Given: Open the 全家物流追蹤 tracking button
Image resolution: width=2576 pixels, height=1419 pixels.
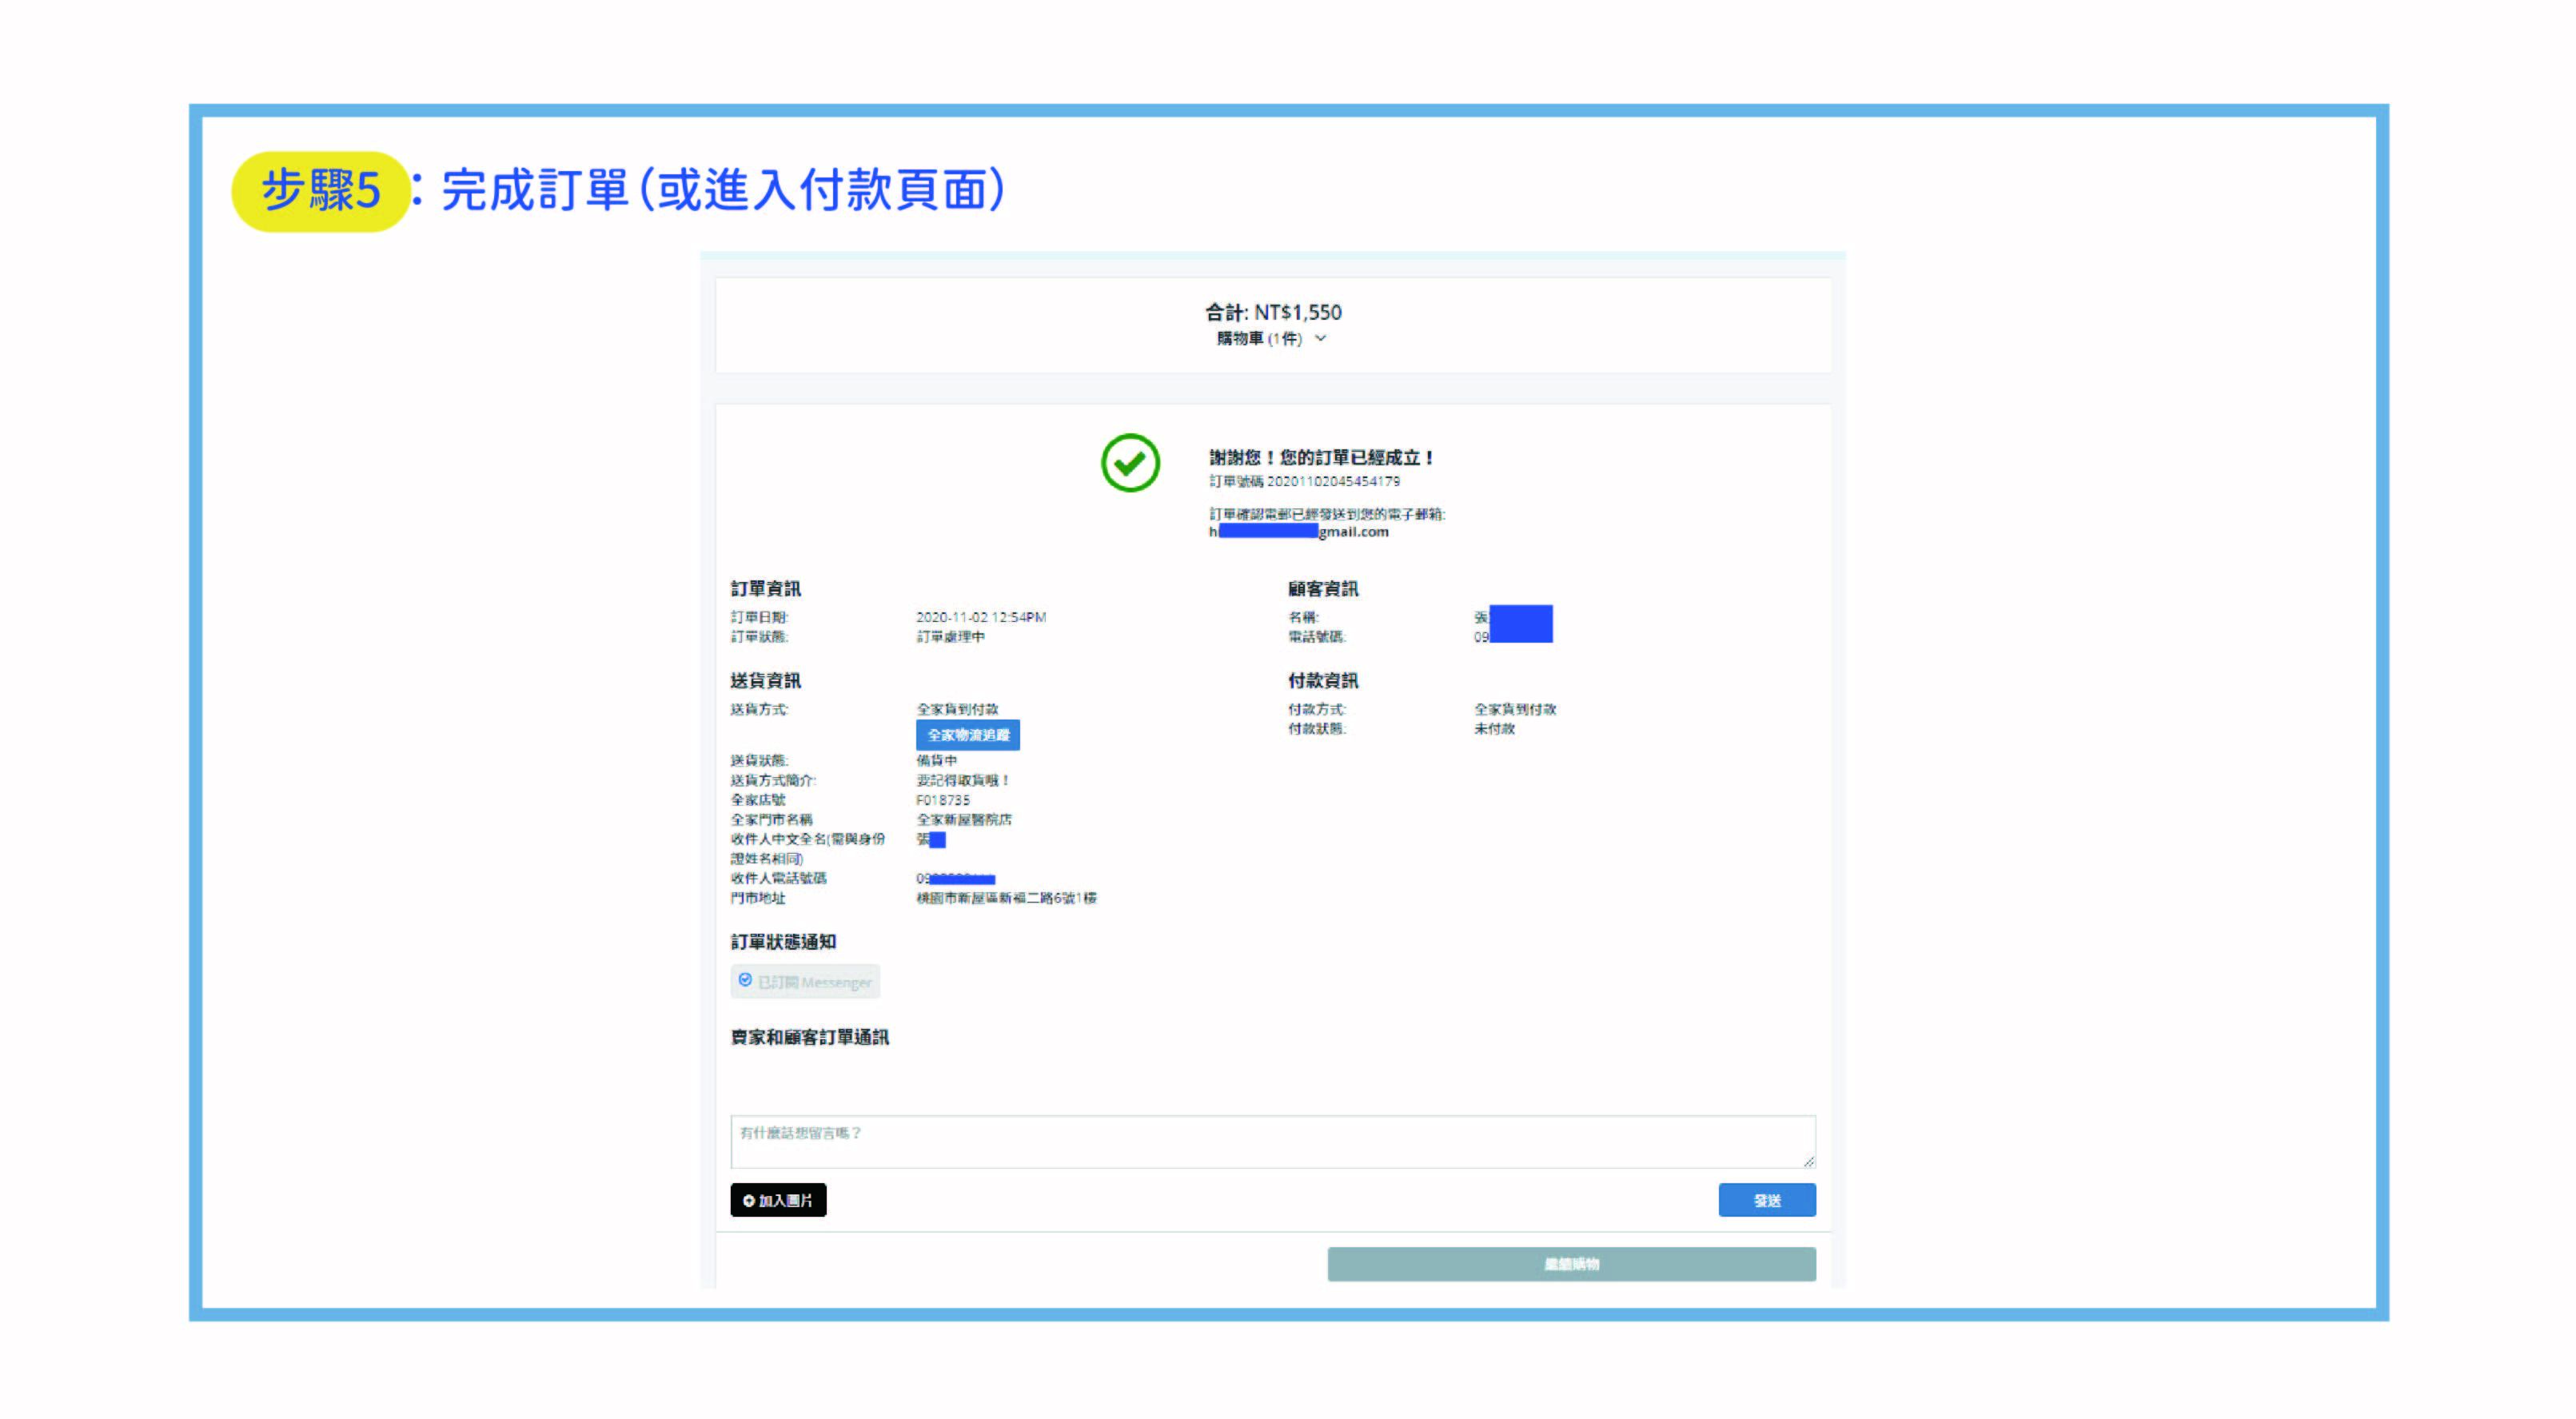Looking at the screenshot, I should [x=967, y=735].
